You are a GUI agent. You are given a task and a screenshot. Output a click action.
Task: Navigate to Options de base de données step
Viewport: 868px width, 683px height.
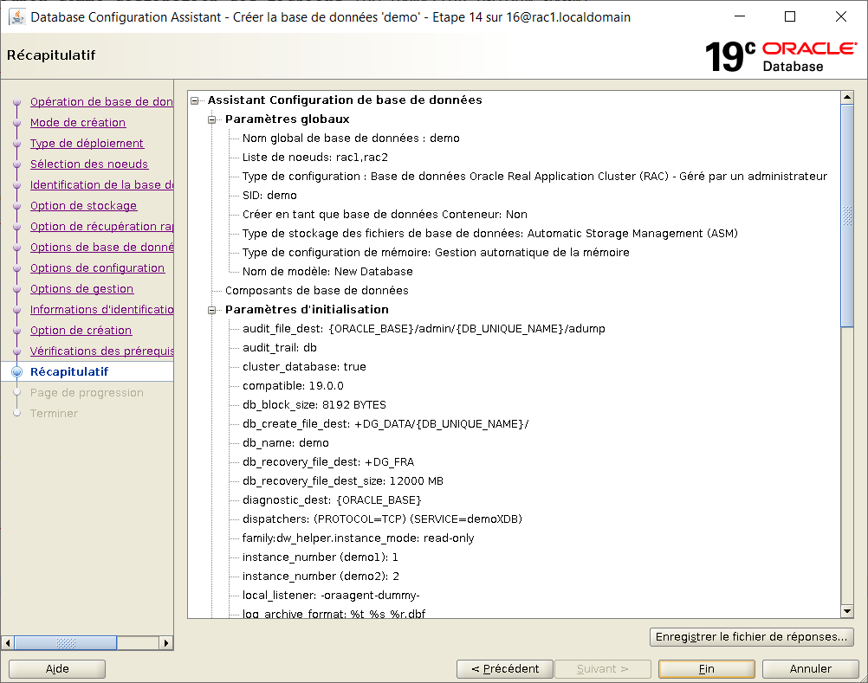point(101,248)
